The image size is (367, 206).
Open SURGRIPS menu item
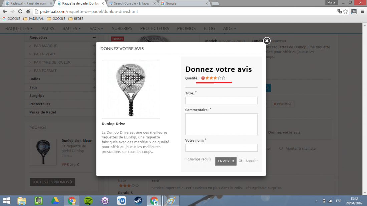[122, 28]
